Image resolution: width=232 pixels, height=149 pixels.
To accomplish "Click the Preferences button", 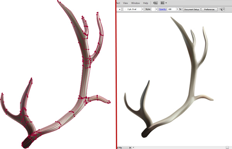I will tap(209, 9).
